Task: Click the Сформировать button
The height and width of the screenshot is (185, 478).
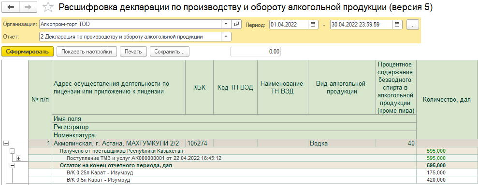Action: coord(28,52)
